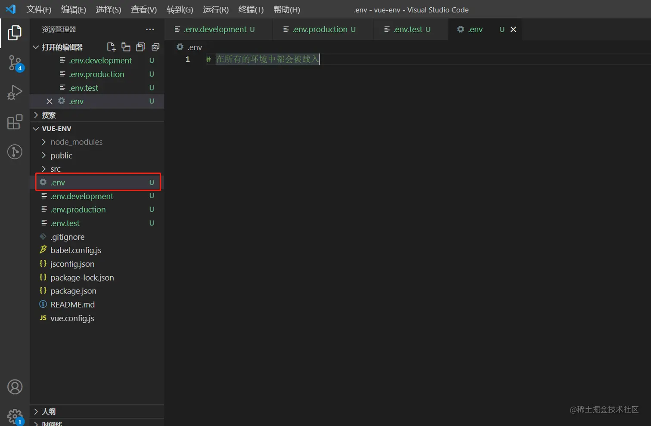Screen dimensions: 651x426
Task: Open the Accounts menu icon
Action: 15,387
